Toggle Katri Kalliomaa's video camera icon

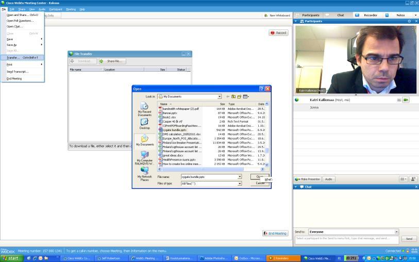406,100
